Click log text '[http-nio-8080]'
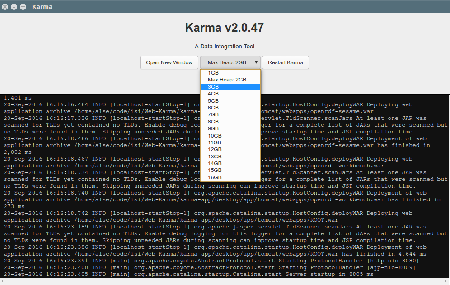Image resolution: width=450 pixels, height=285 pixels. 393,261
